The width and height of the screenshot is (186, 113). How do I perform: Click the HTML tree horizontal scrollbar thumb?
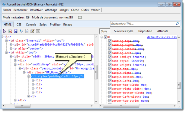coord(22,106)
